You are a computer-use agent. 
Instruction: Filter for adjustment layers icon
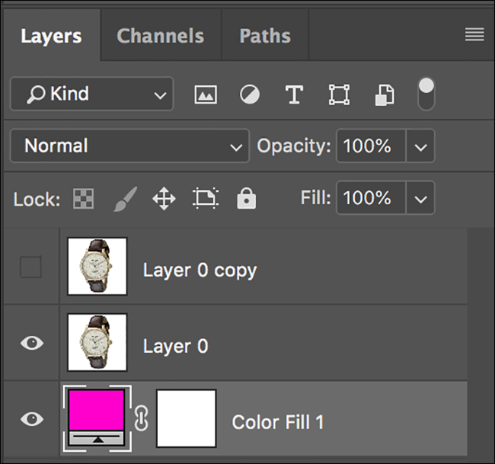tap(249, 94)
